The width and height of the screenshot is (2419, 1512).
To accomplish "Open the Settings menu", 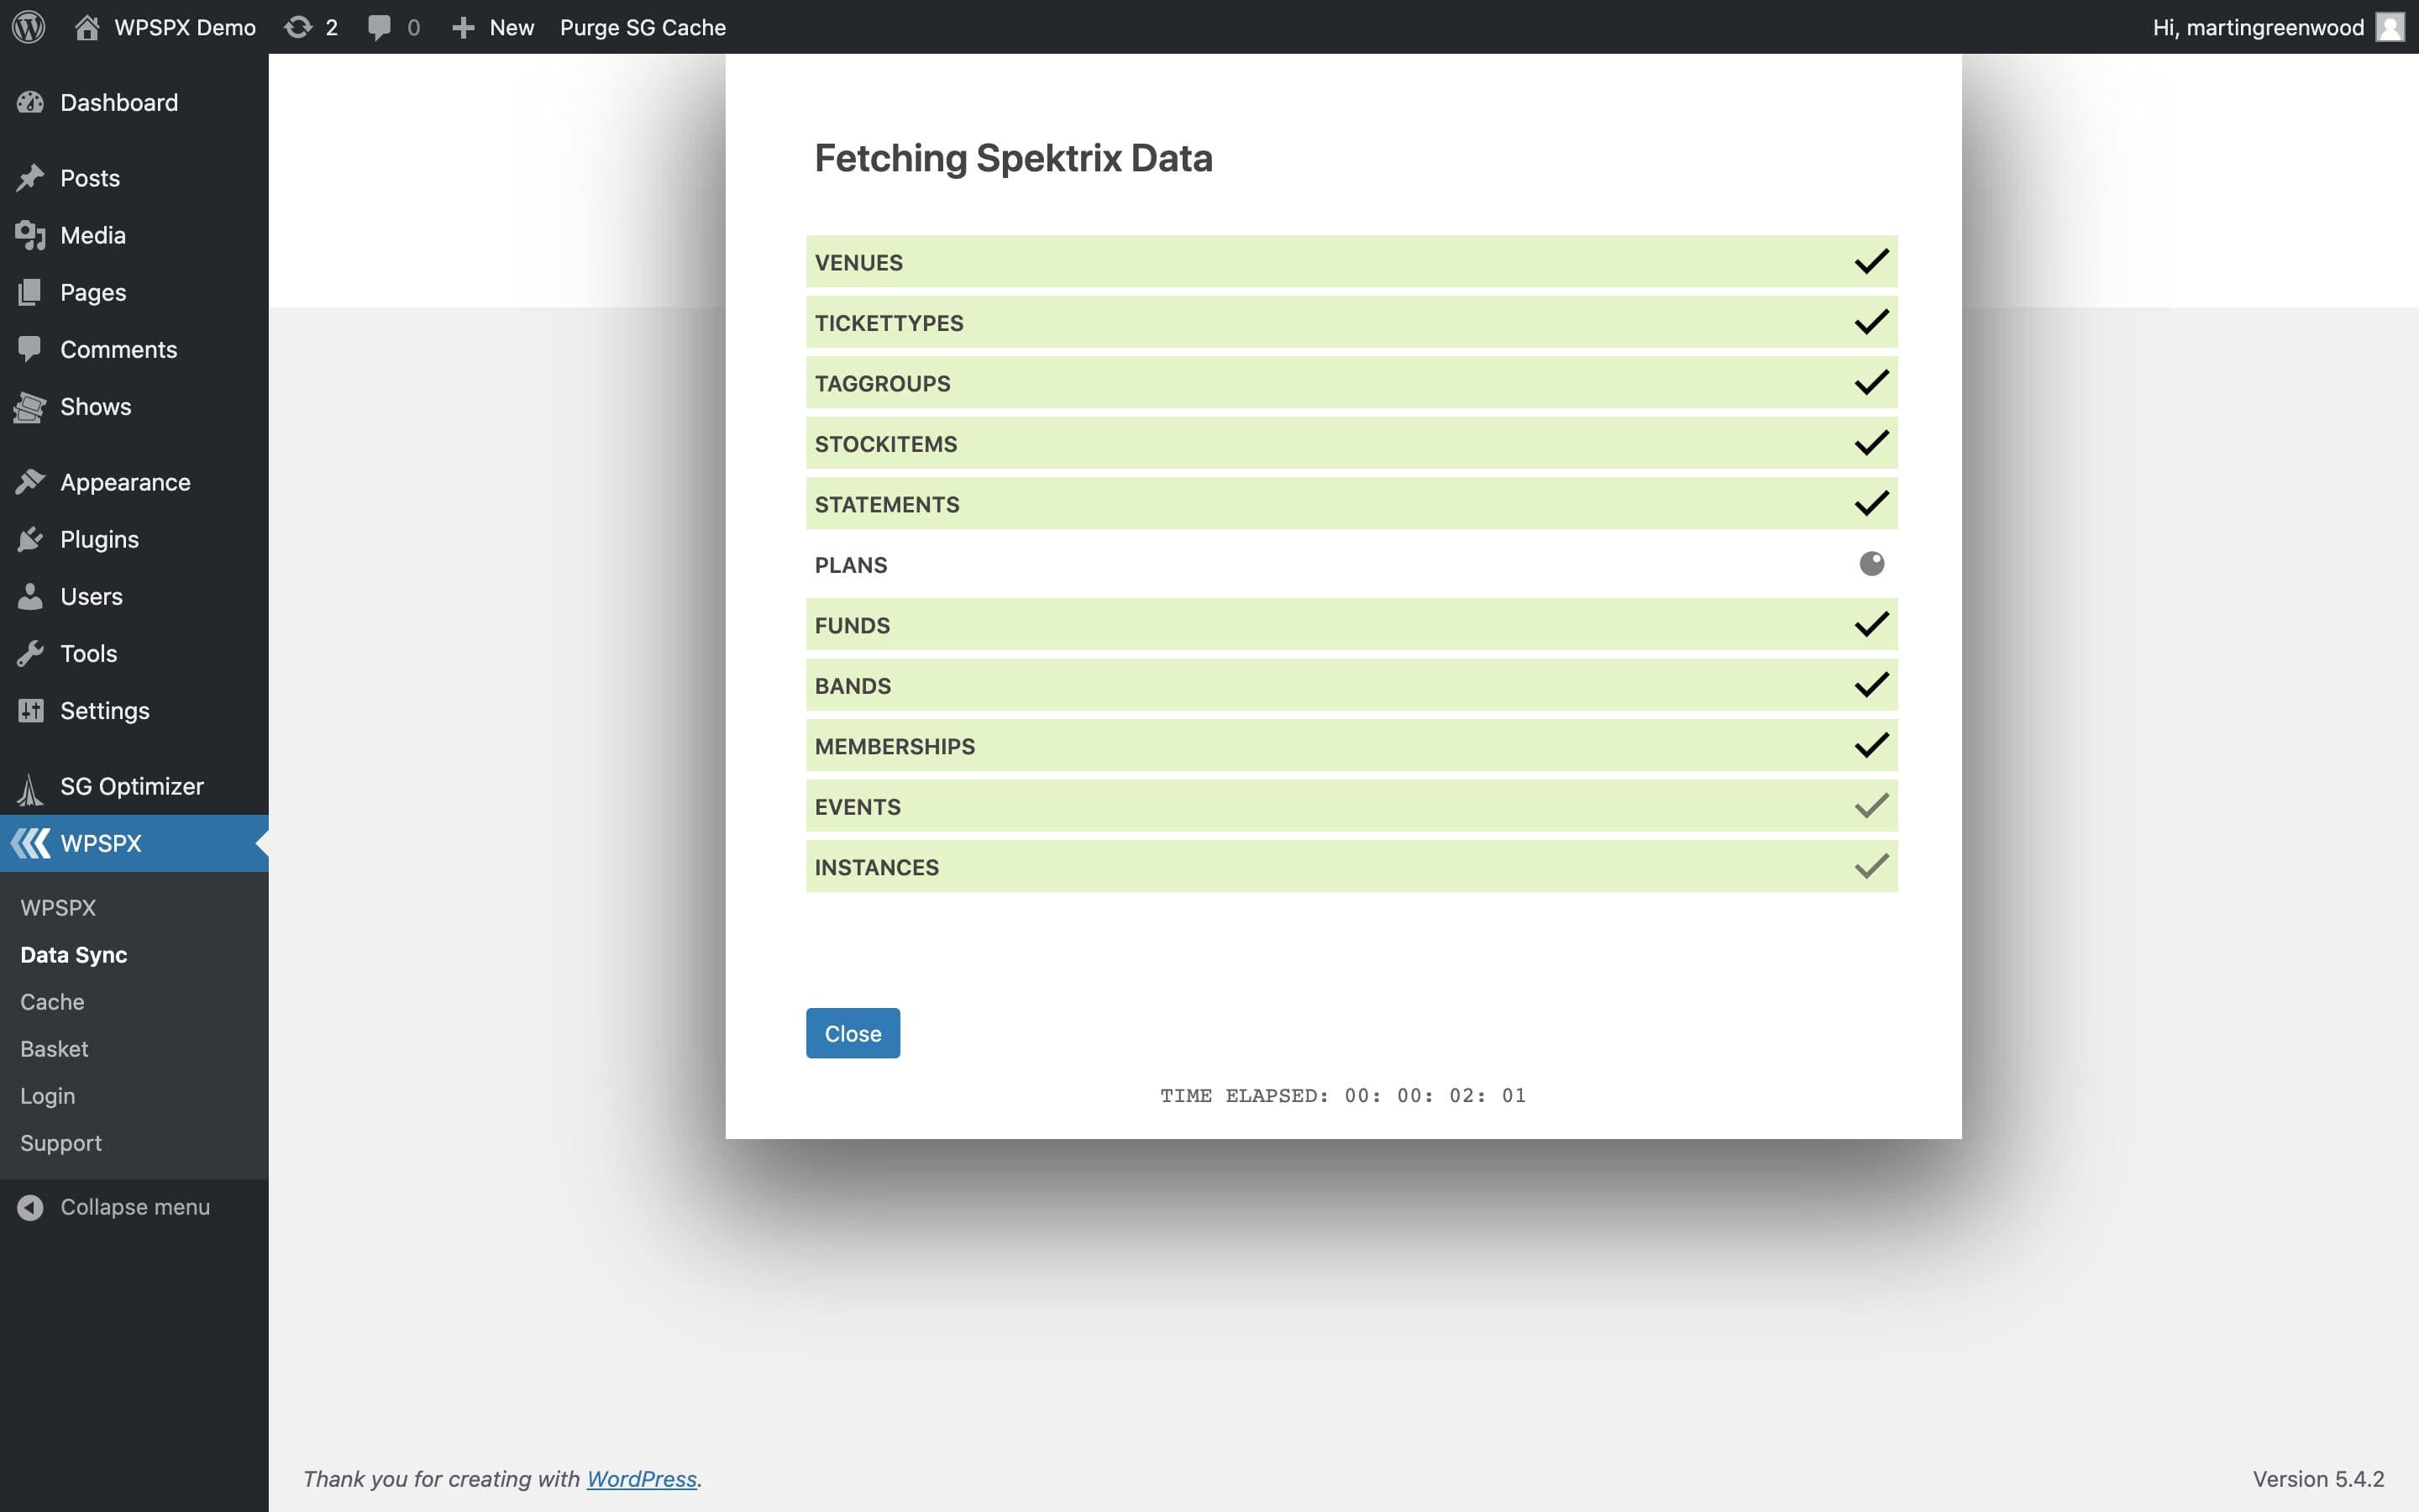I will pos(134,710).
